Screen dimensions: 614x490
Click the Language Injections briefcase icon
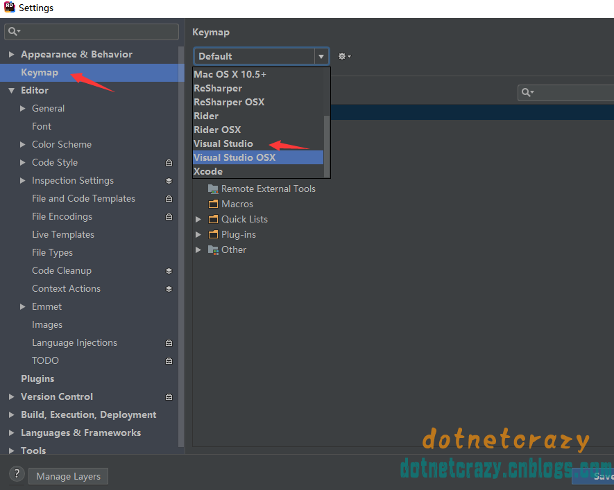pos(169,343)
